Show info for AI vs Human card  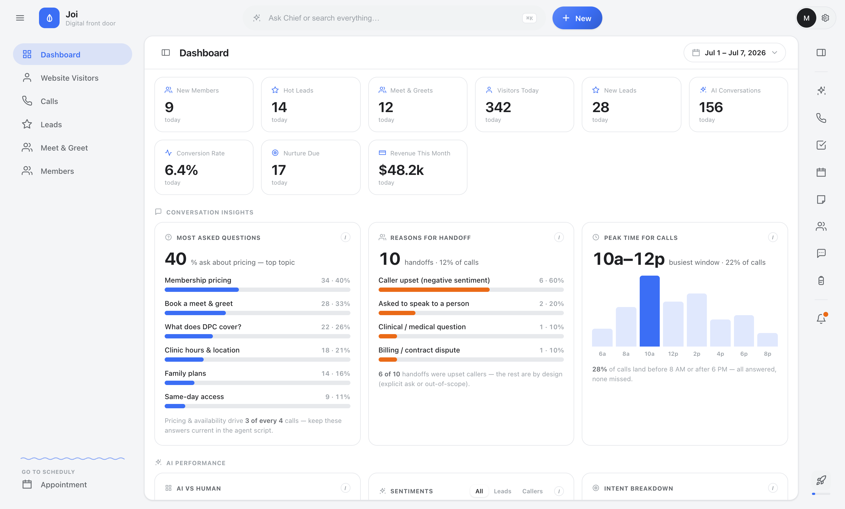[x=345, y=488]
